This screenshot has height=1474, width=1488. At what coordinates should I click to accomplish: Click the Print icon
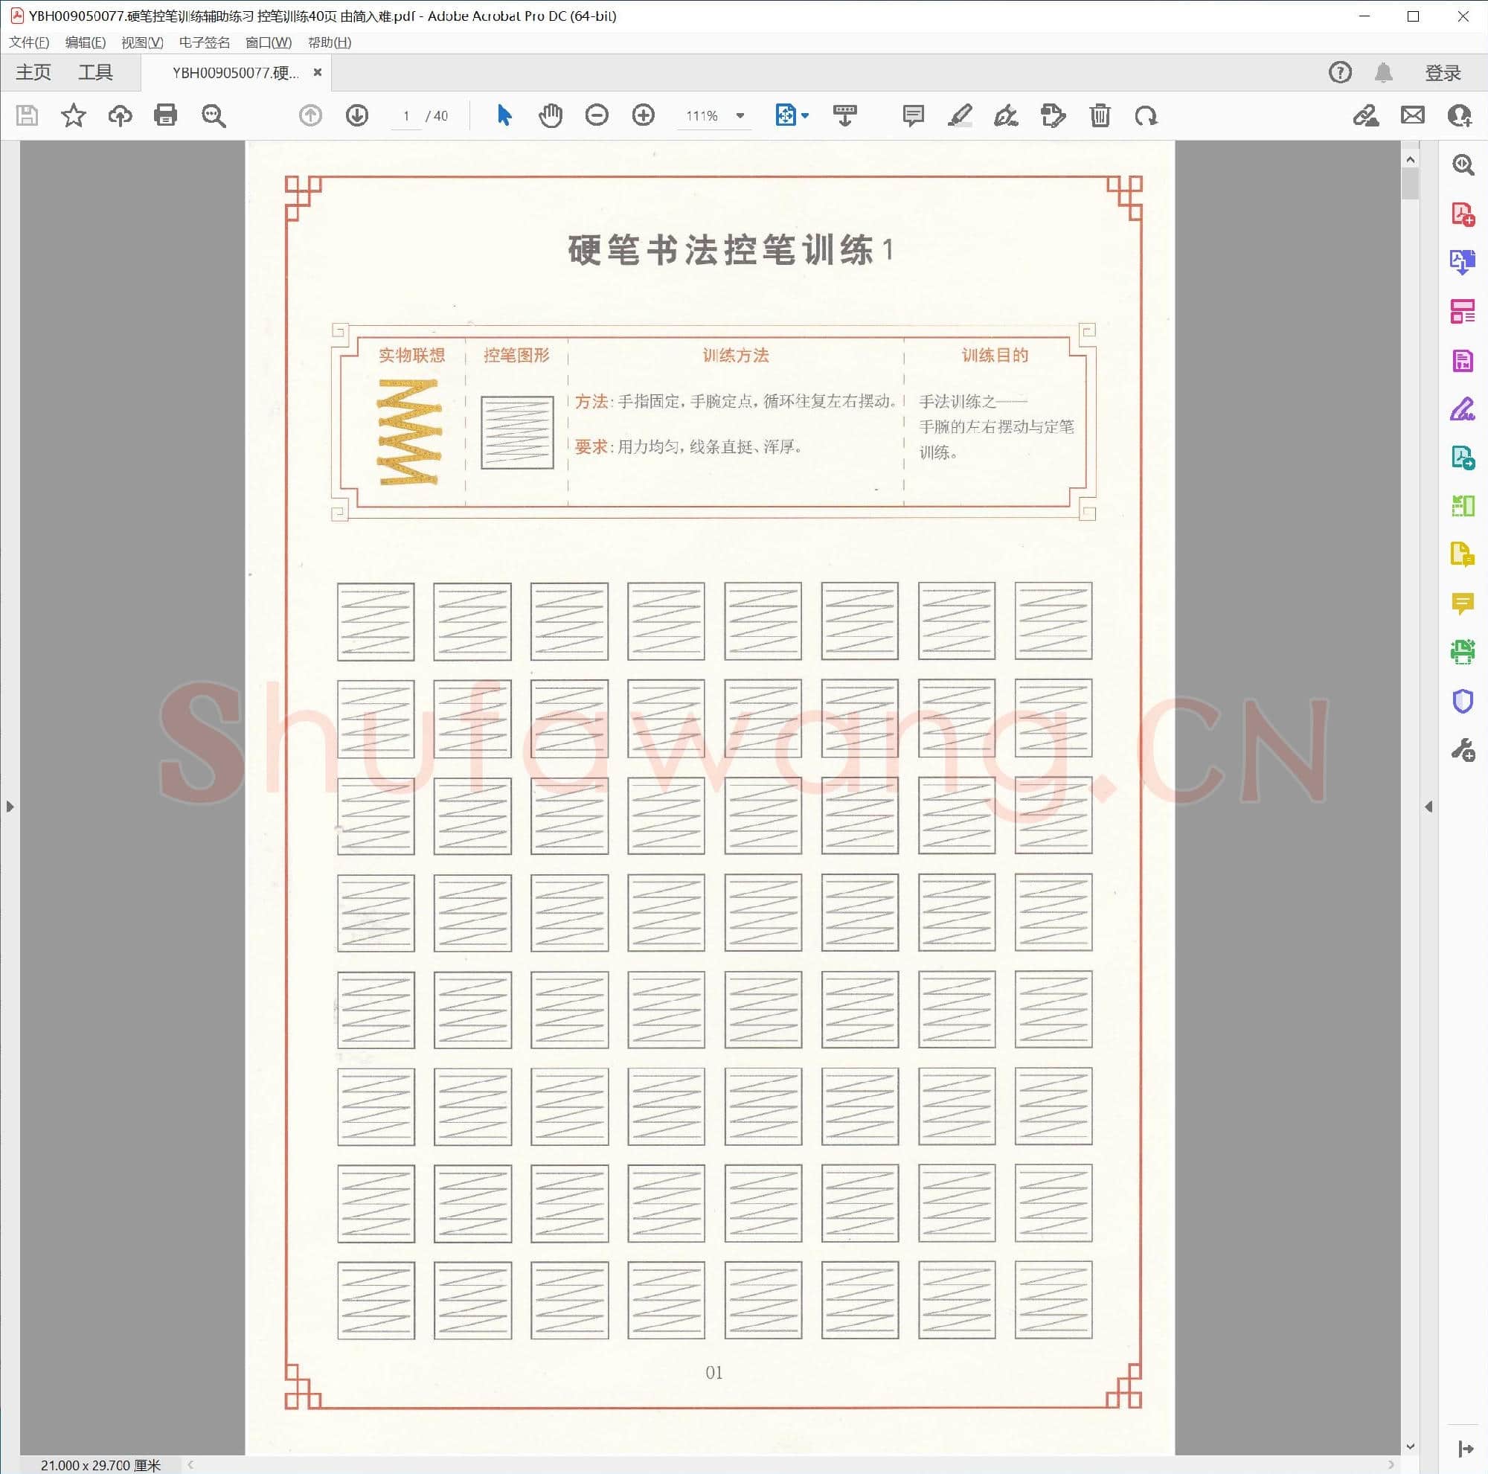pos(166,115)
